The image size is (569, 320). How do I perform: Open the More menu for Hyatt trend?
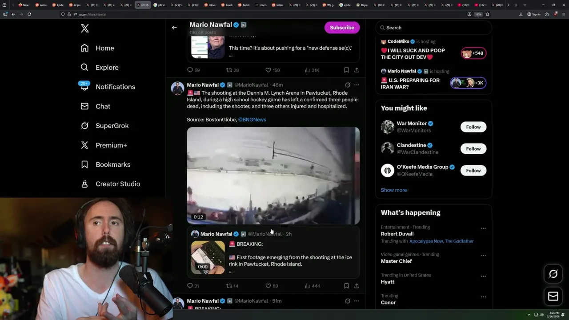pyautogui.click(x=483, y=276)
